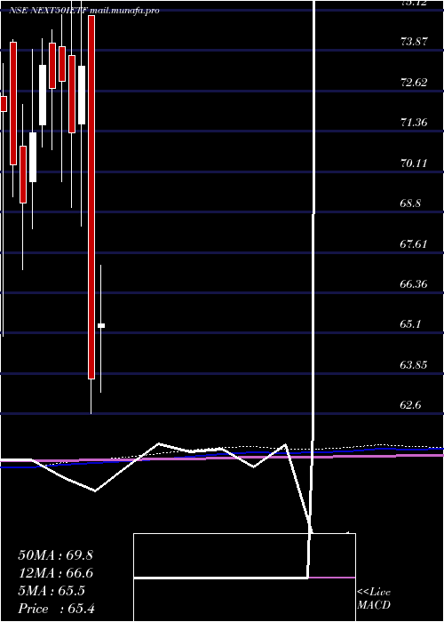Click the 71.36 price axis label
The height and width of the screenshot is (622, 444).
click(x=415, y=123)
